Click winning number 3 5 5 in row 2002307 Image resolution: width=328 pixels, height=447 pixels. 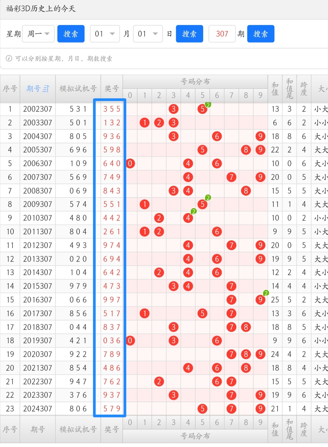[112, 109]
